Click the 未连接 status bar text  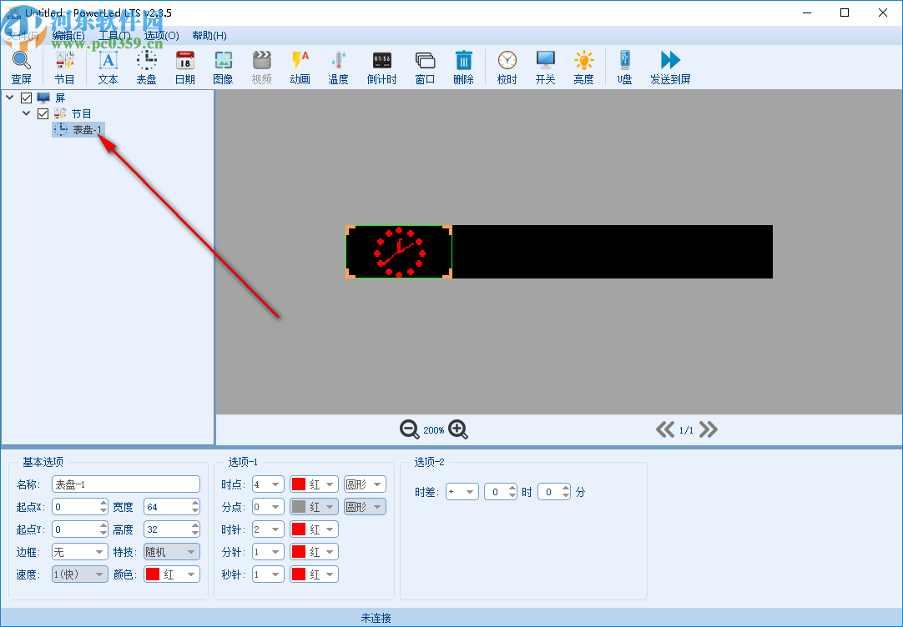click(x=376, y=618)
